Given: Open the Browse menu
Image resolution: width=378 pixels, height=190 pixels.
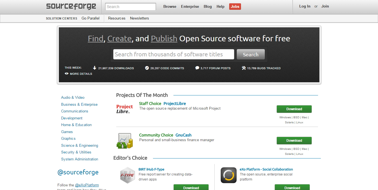Looking at the screenshot, I should [170, 7].
